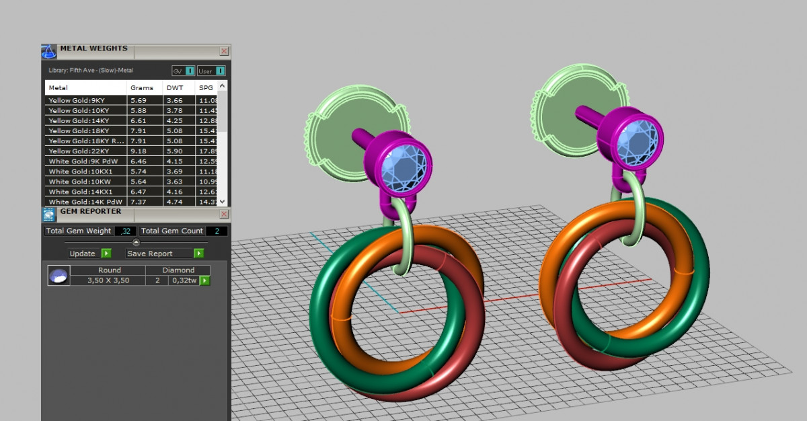Click the Library: Fifth Ave label
The width and height of the screenshot is (807, 421).
tap(91, 70)
